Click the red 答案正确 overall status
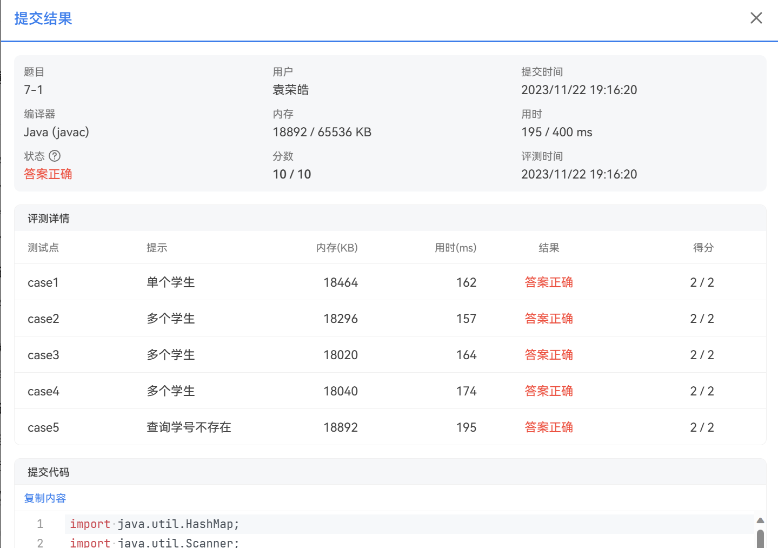Image resolution: width=778 pixels, height=548 pixels. [48, 174]
